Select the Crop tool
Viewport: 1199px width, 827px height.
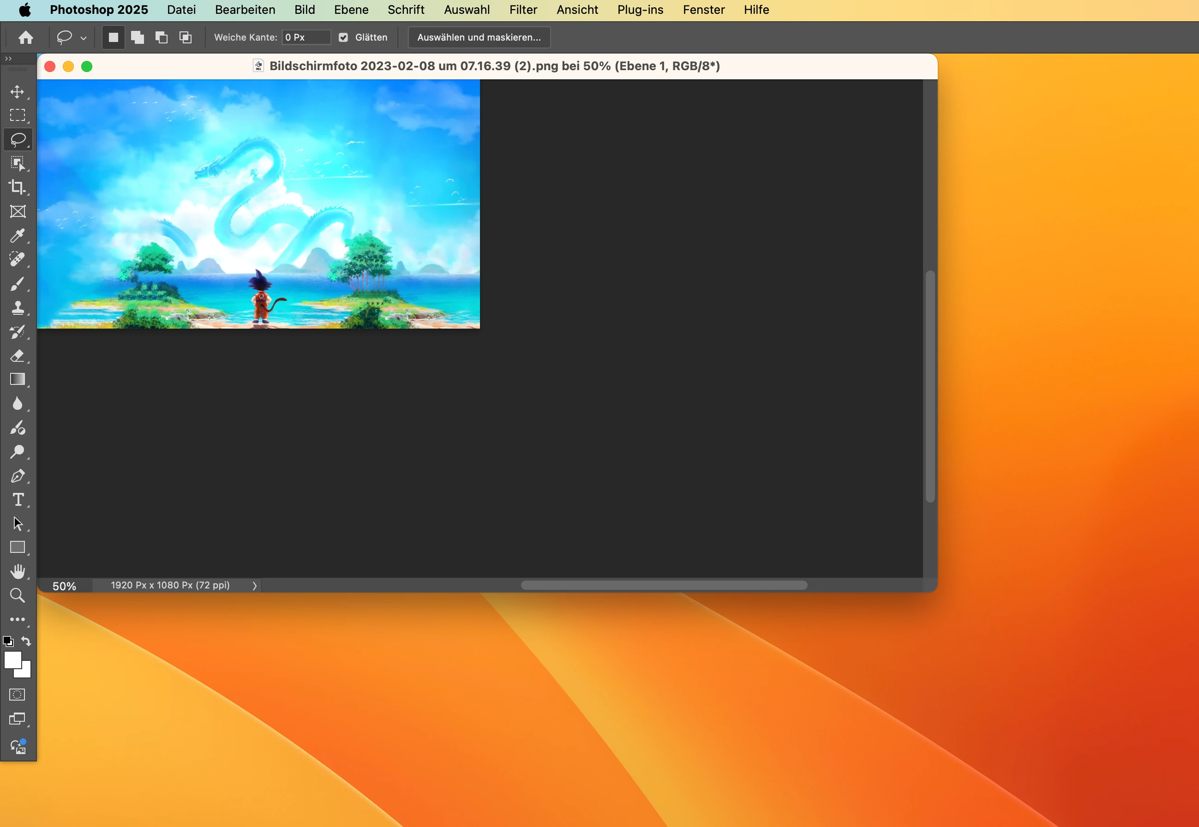click(x=17, y=187)
